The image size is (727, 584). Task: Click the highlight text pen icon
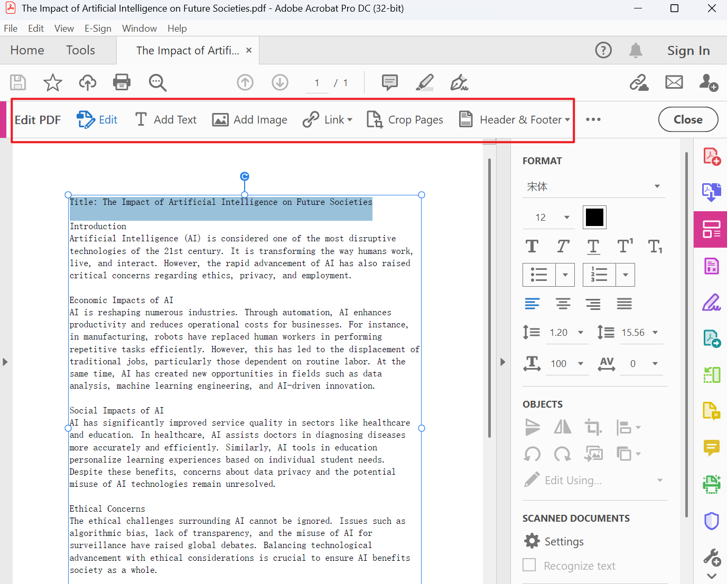[x=425, y=82]
